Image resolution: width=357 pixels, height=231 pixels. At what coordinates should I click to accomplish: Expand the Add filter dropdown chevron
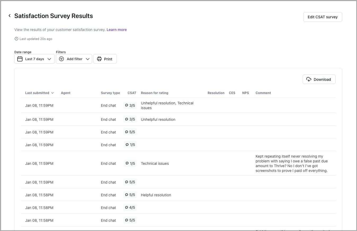tap(88, 59)
